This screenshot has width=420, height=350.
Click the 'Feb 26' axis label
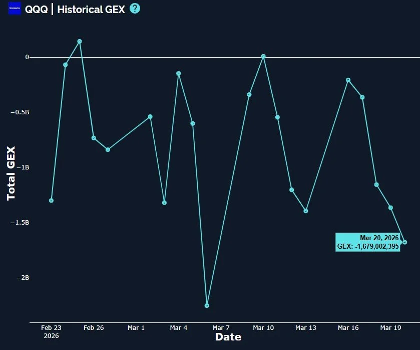tap(94, 328)
